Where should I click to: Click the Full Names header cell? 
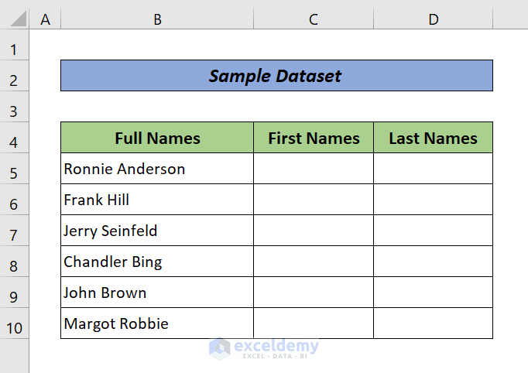click(157, 138)
